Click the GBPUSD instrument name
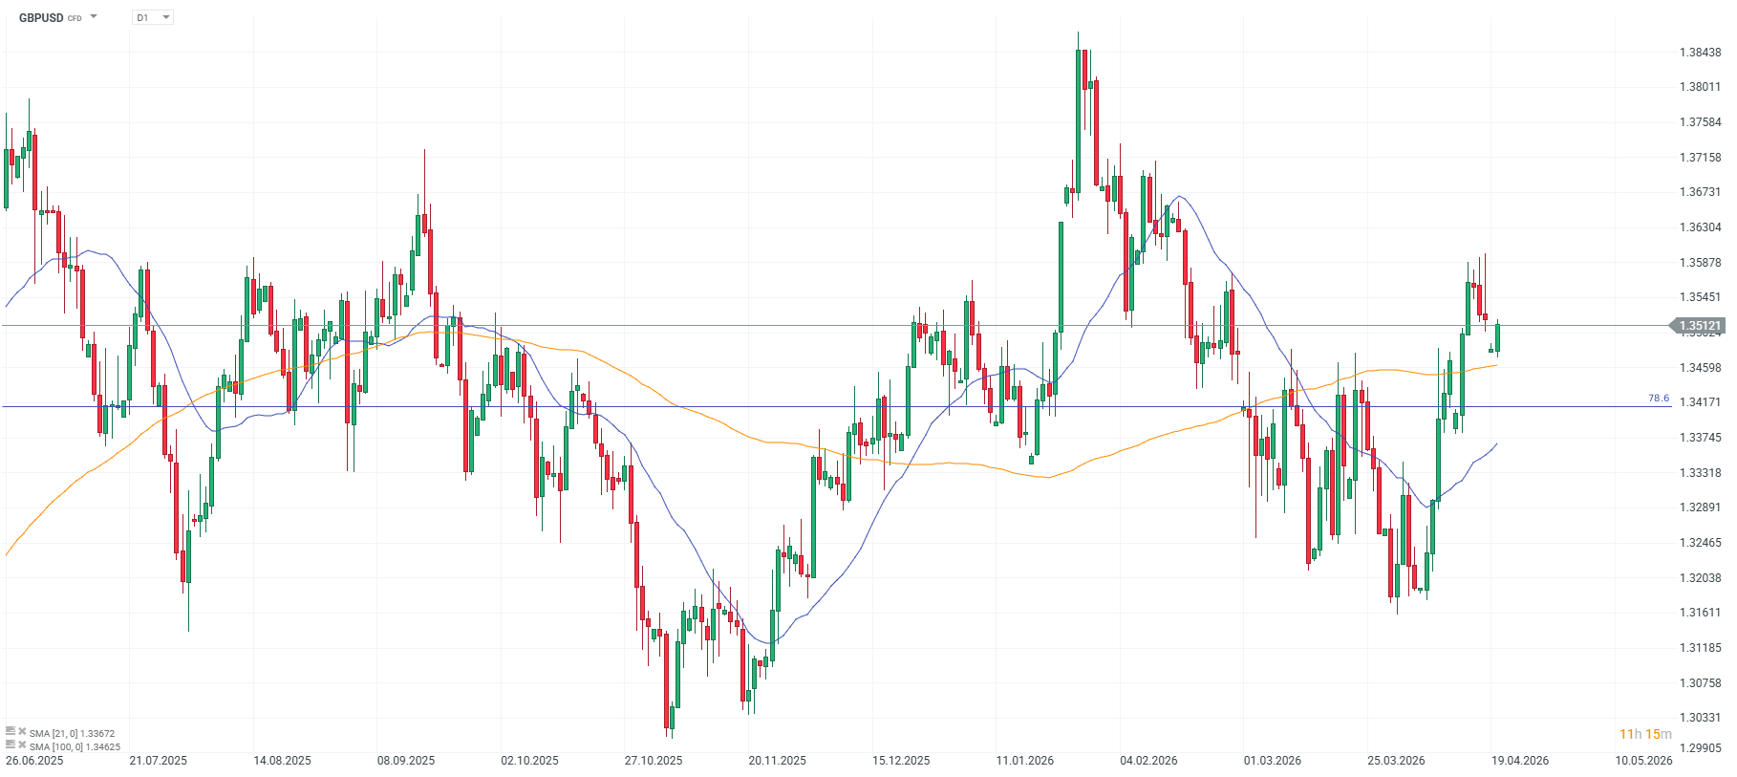Screen dimensions: 1737x777 (41, 17)
